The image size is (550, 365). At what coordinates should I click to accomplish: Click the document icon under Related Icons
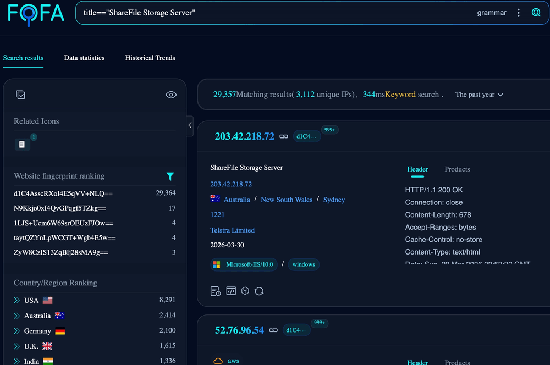pos(22,145)
